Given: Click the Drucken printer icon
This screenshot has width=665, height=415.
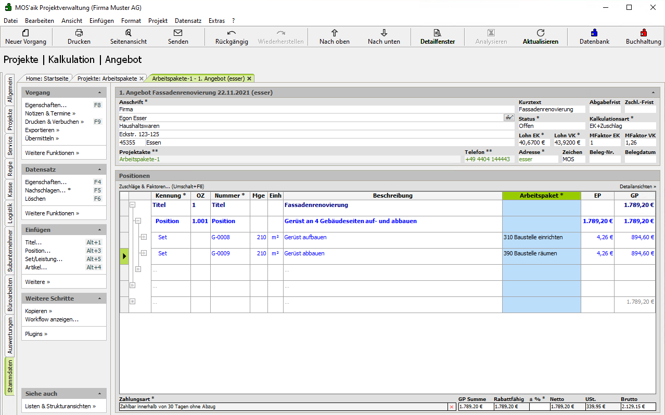Looking at the screenshot, I should pos(79,32).
